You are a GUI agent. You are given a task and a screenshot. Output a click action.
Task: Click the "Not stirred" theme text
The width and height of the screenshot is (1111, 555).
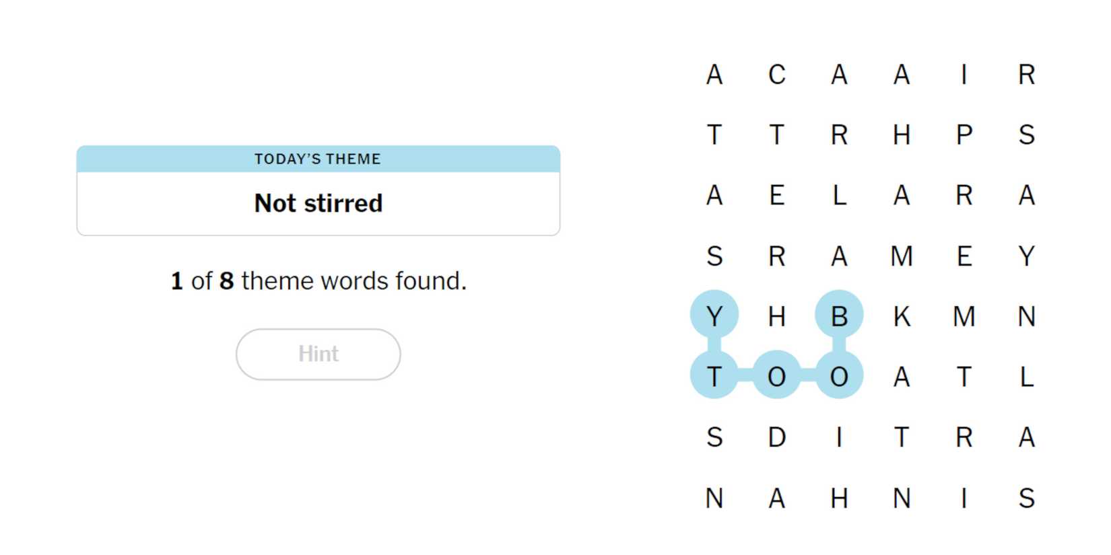[318, 203]
